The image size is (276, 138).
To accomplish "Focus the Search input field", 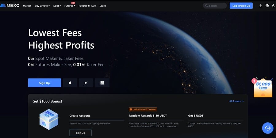I will point(215,6).
